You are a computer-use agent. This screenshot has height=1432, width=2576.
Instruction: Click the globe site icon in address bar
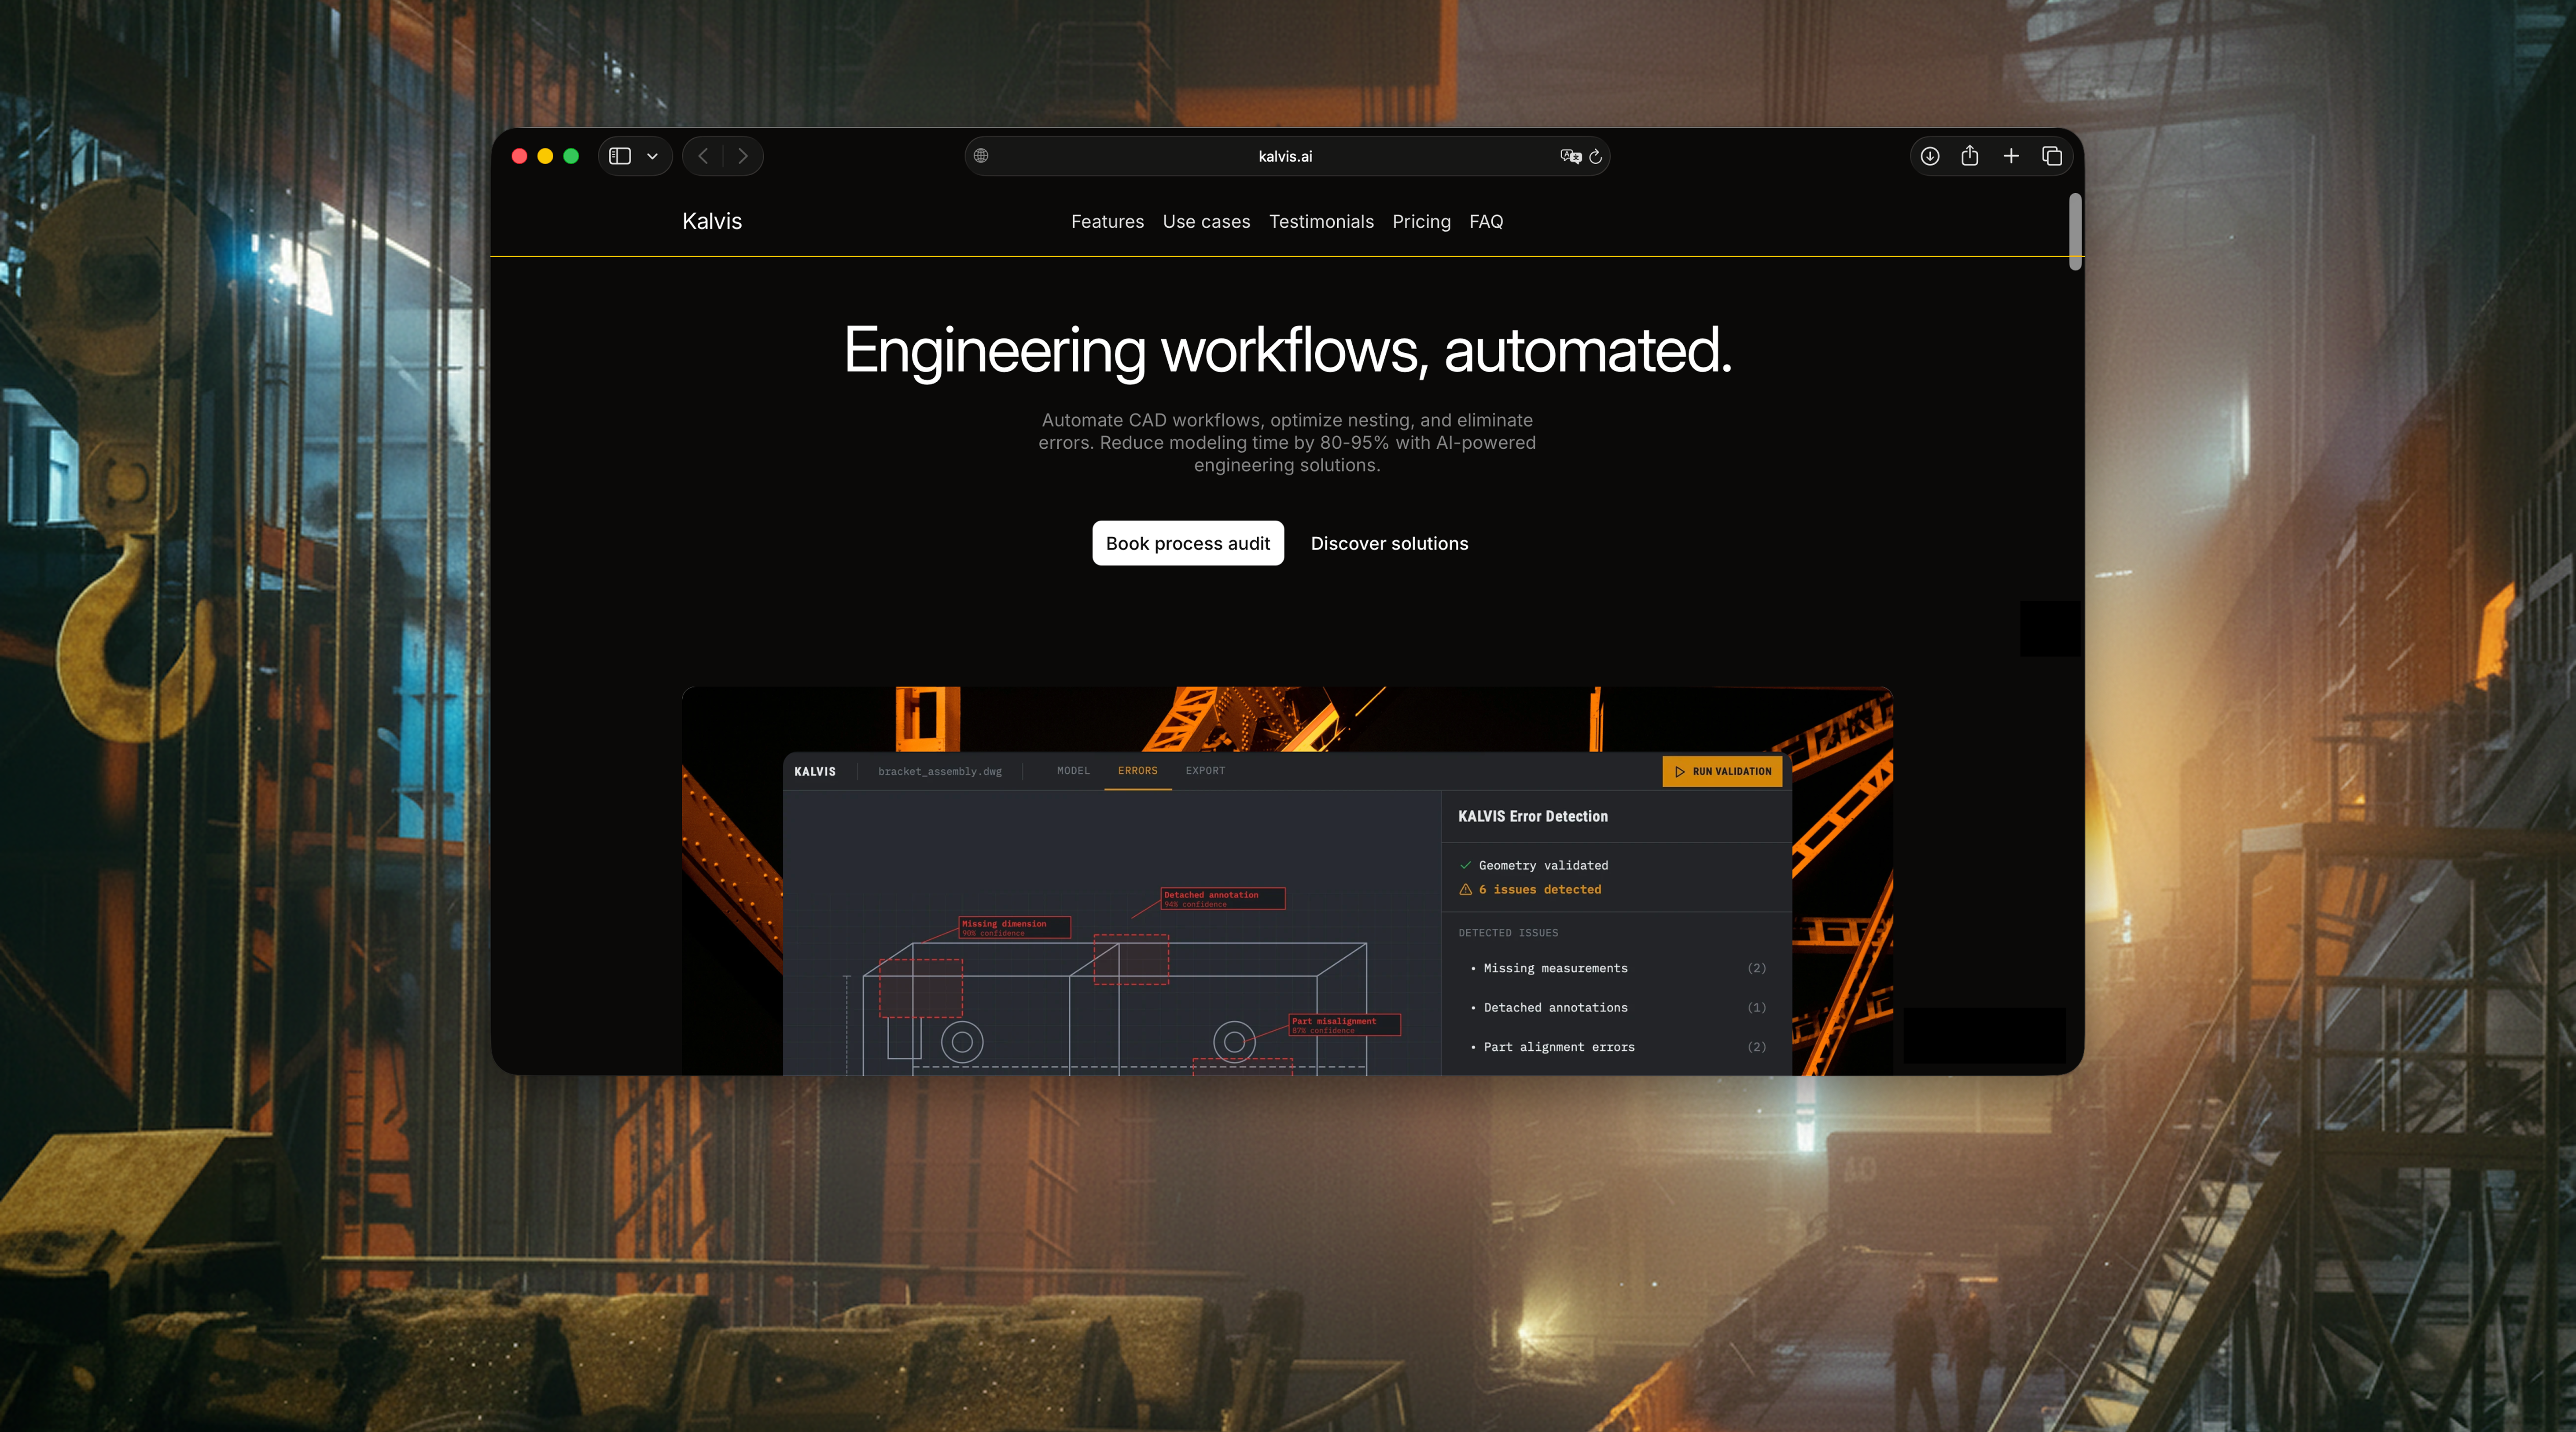click(x=981, y=156)
